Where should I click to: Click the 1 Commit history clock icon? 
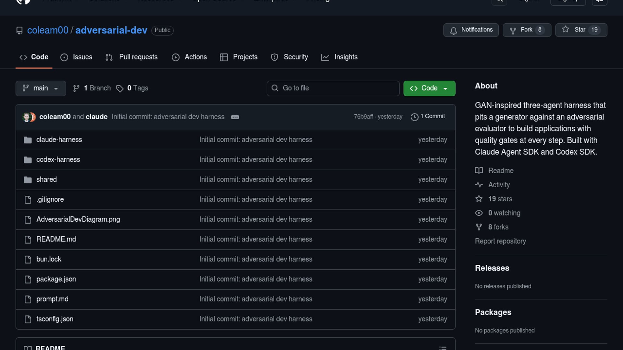414,117
